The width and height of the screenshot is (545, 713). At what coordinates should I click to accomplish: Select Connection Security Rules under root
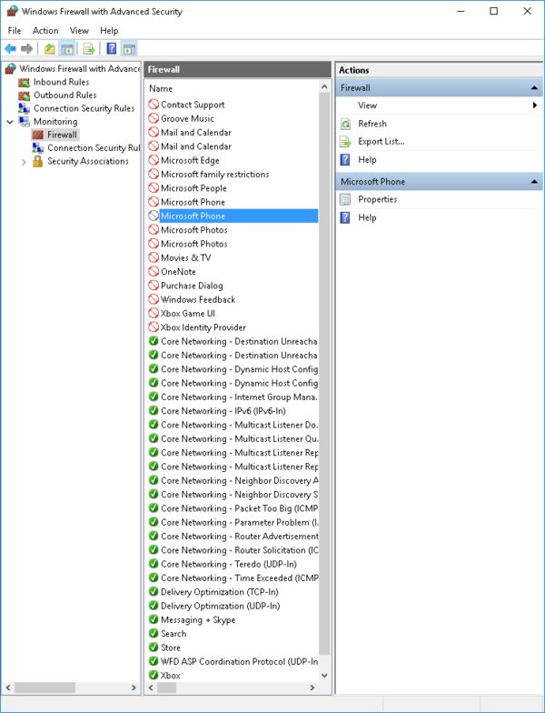(x=84, y=109)
